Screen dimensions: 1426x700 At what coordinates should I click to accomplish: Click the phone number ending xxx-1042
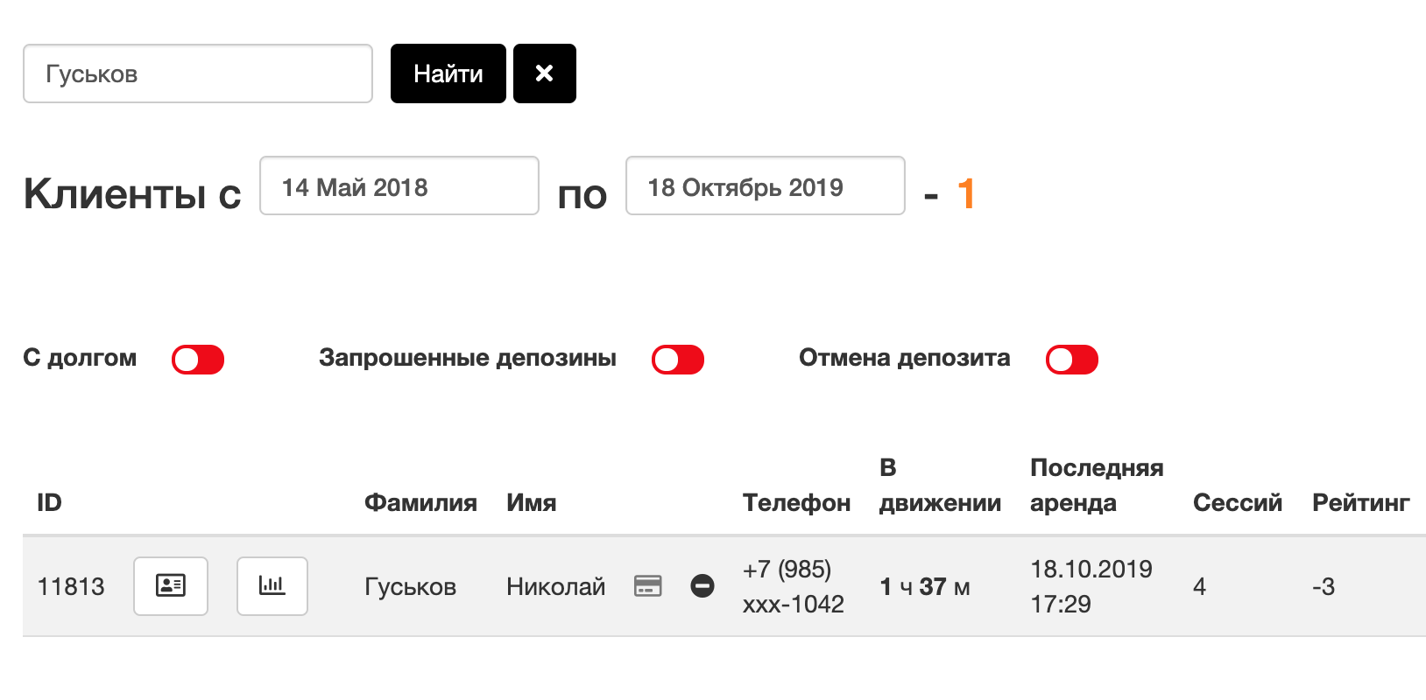click(x=794, y=586)
